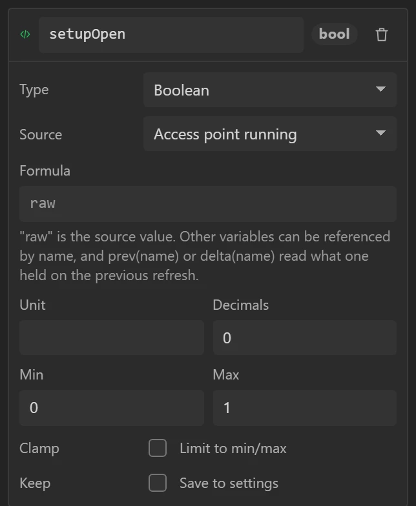Screen dimensions: 416x506
Task: Click the Min field showing 0
Action: click(111, 408)
